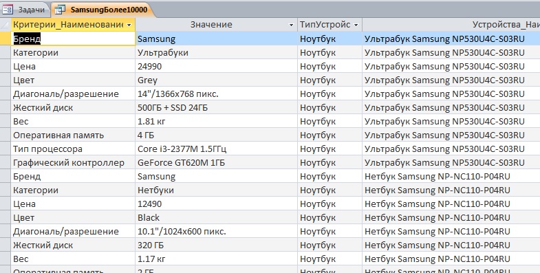Click the SamsungБолее10000 query tab icon
The width and height of the screenshot is (540, 273).
(60, 10)
